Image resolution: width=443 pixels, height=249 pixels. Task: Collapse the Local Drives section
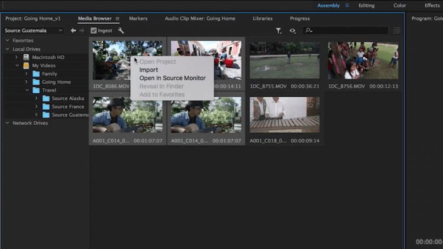coord(7,49)
